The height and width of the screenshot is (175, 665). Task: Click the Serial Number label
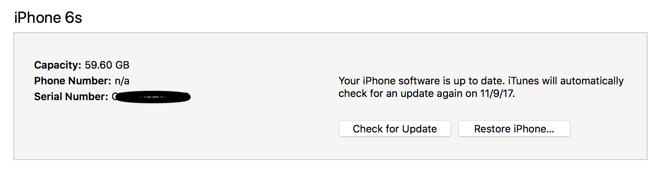coord(71,97)
